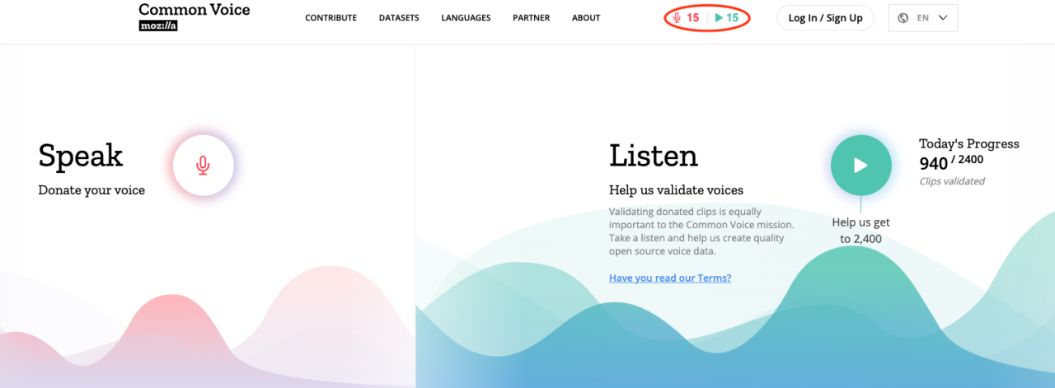Click the Today's Progress label
The height and width of the screenshot is (388, 1055).
969,143
